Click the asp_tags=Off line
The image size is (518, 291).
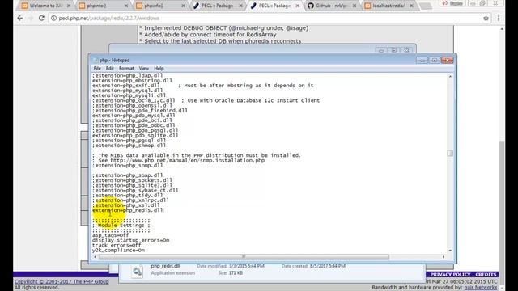pyautogui.click(x=110, y=235)
